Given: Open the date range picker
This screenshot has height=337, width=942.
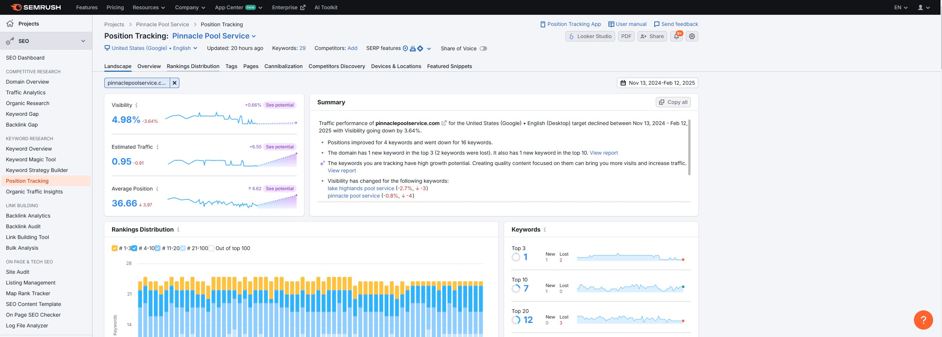Looking at the screenshot, I should [657, 83].
